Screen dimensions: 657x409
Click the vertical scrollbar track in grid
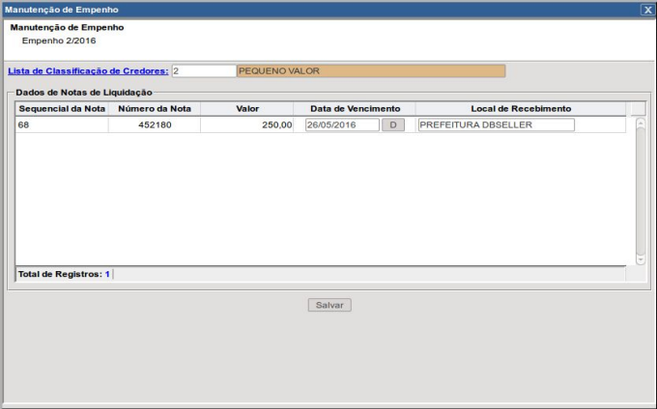pyautogui.click(x=640, y=193)
